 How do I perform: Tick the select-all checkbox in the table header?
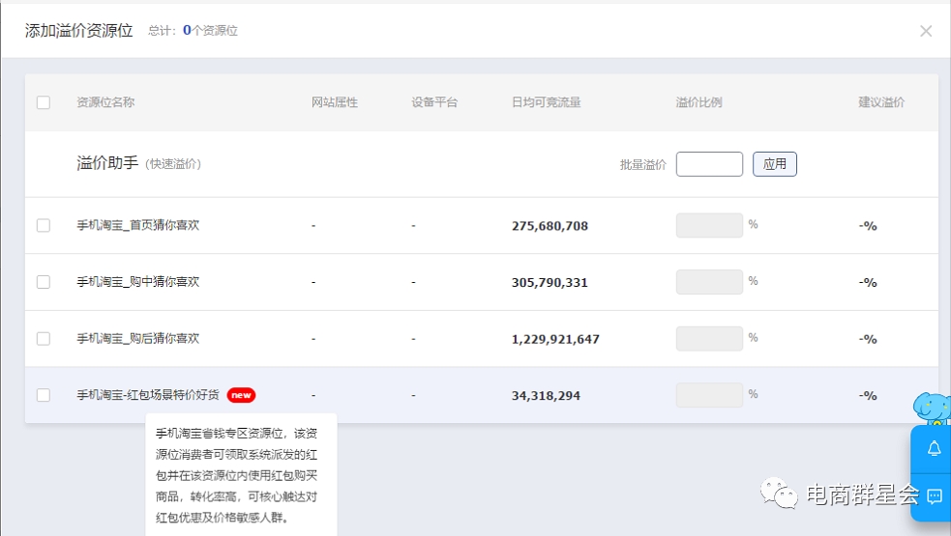pyautogui.click(x=44, y=102)
